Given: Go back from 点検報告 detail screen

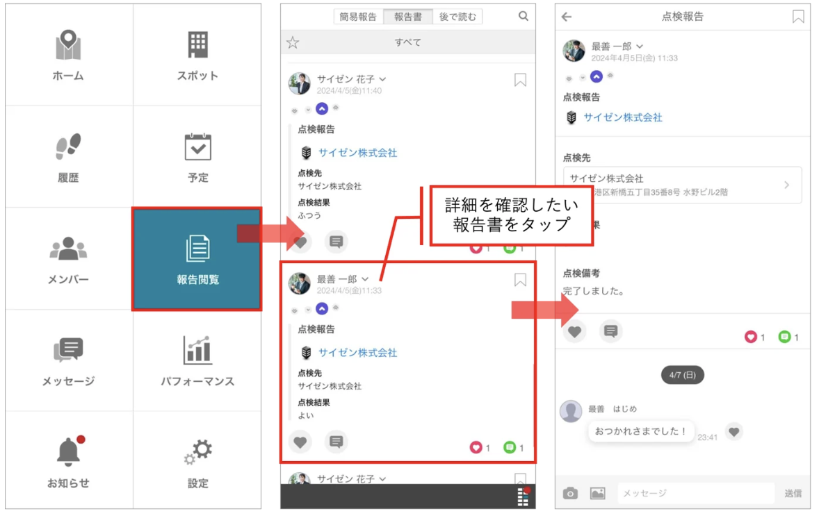Looking at the screenshot, I should click(x=567, y=17).
